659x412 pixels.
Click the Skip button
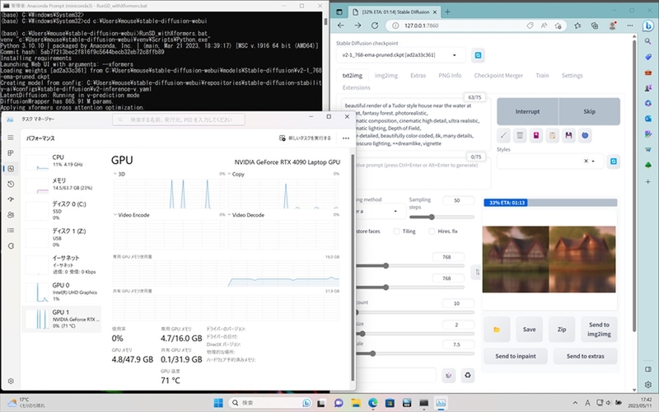[x=589, y=111]
